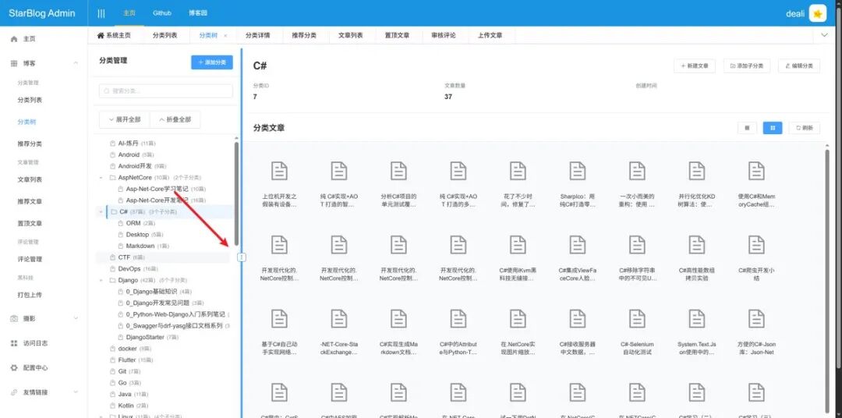
Task: Click 展开全部 to expand all categories
Action: pyautogui.click(x=125, y=120)
